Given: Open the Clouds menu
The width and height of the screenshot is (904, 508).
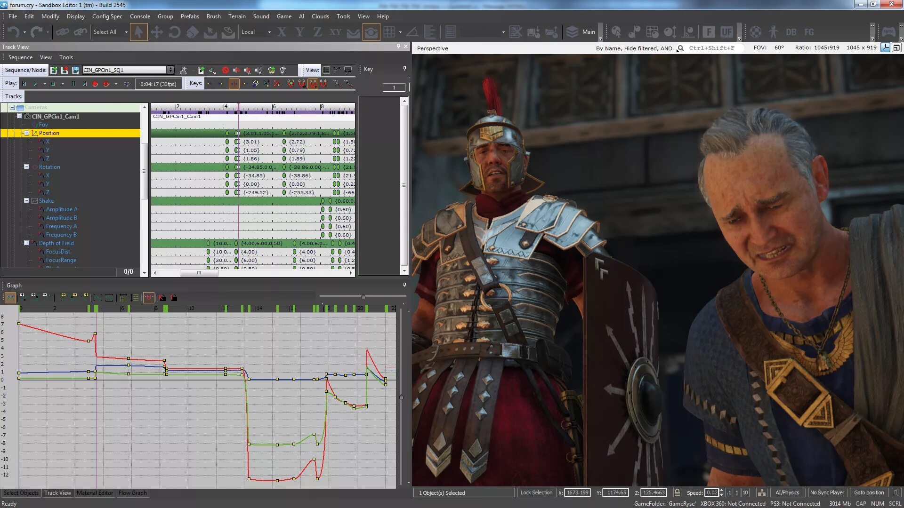Looking at the screenshot, I should click(x=320, y=16).
